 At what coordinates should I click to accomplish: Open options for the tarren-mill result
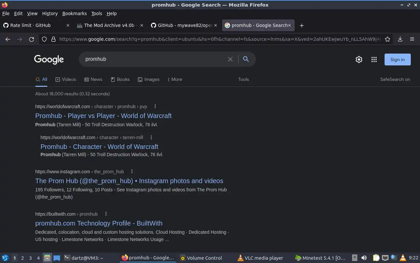pos(151,137)
